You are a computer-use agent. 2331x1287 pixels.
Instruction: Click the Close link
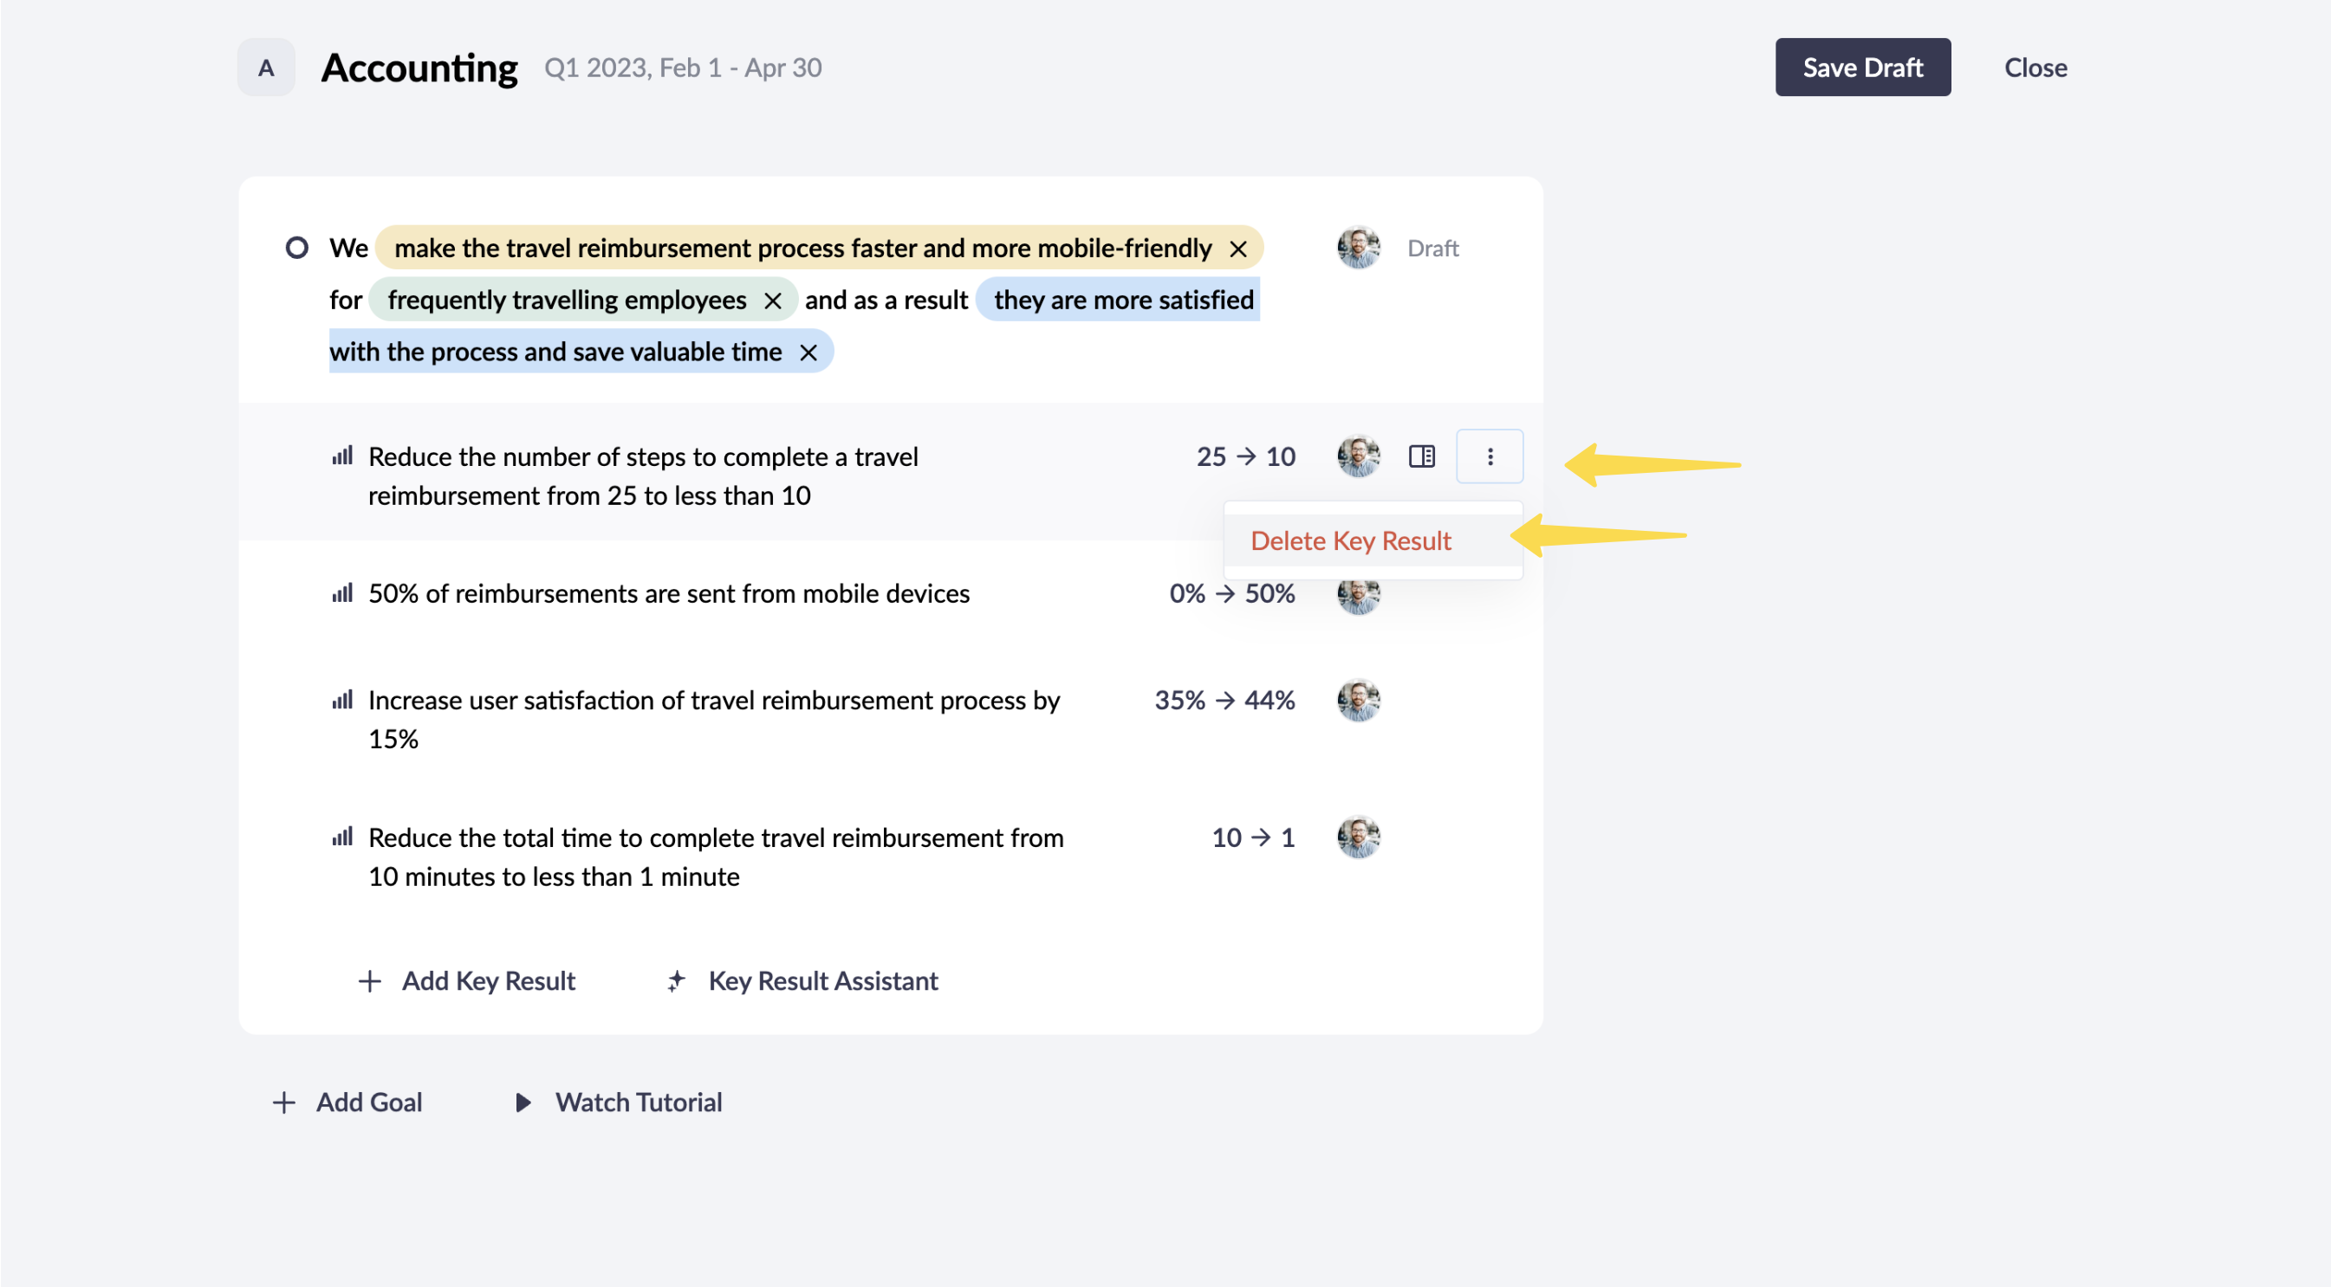click(2036, 68)
